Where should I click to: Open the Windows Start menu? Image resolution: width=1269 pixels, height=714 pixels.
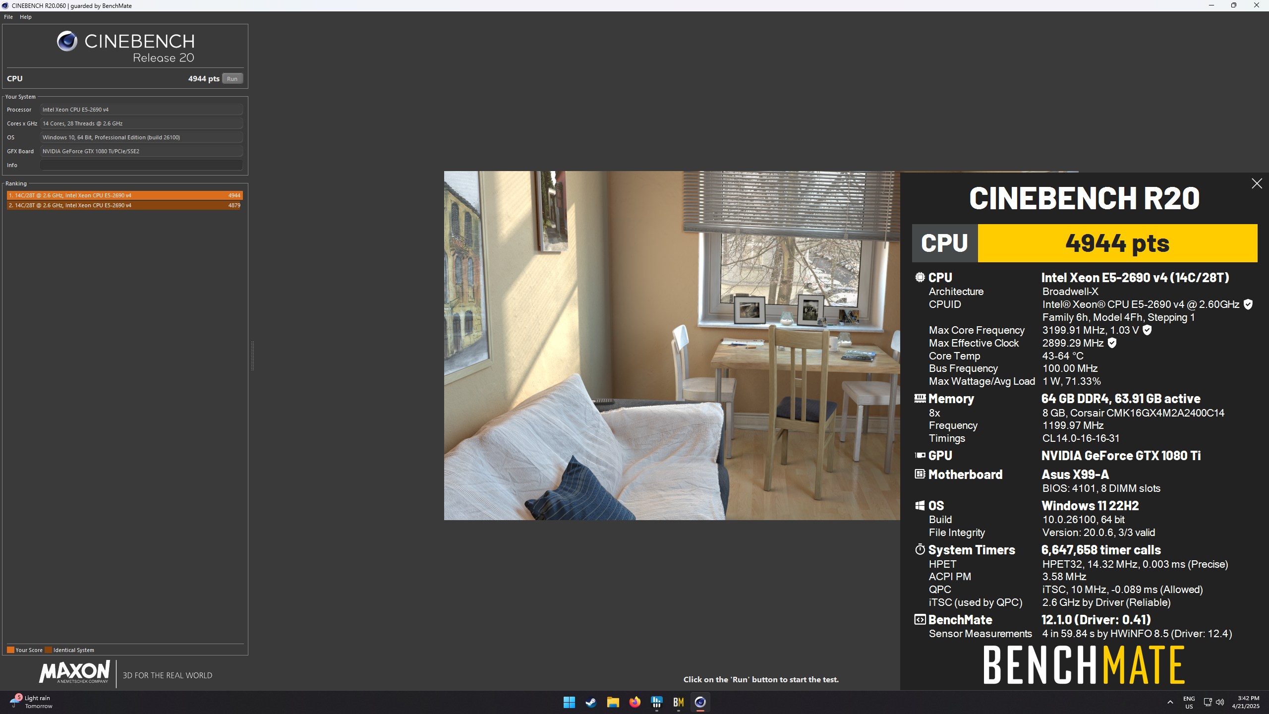(569, 702)
